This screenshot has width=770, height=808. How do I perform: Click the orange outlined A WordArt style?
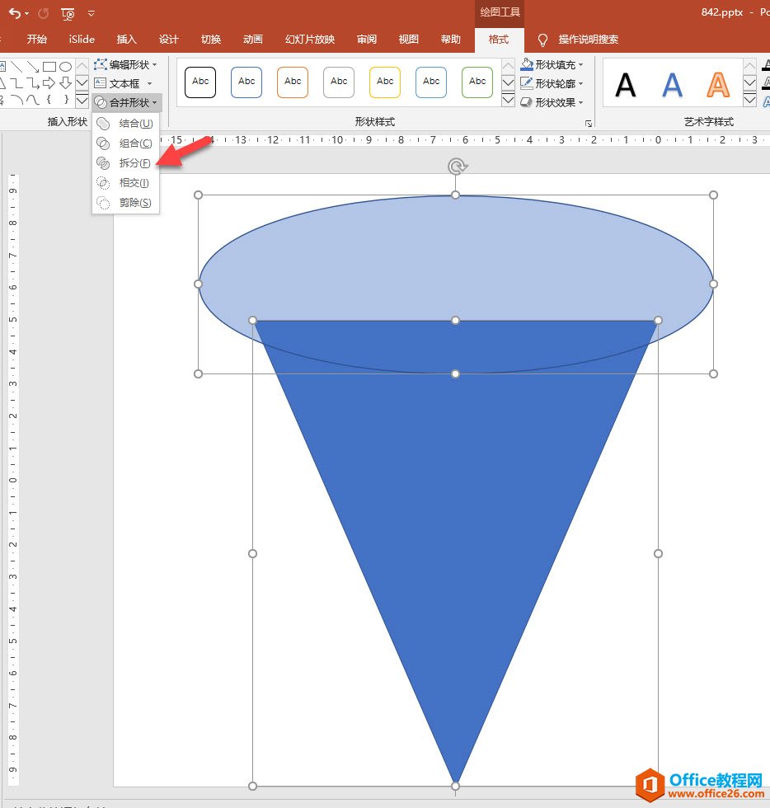click(x=716, y=82)
